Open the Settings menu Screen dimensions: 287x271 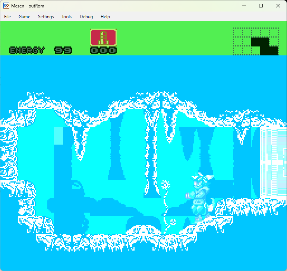(46, 17)
